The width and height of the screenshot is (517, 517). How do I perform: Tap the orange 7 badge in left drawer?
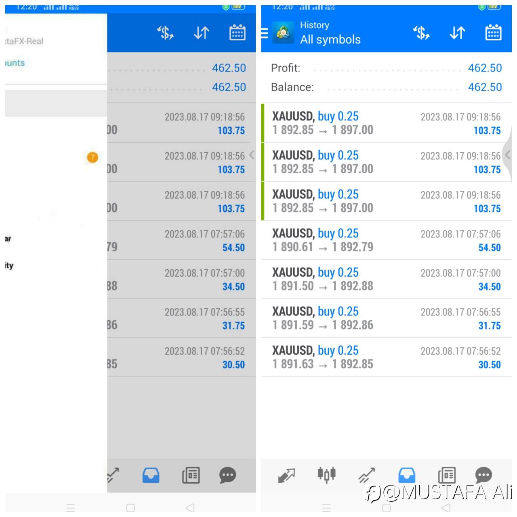[x=92, y=158]
